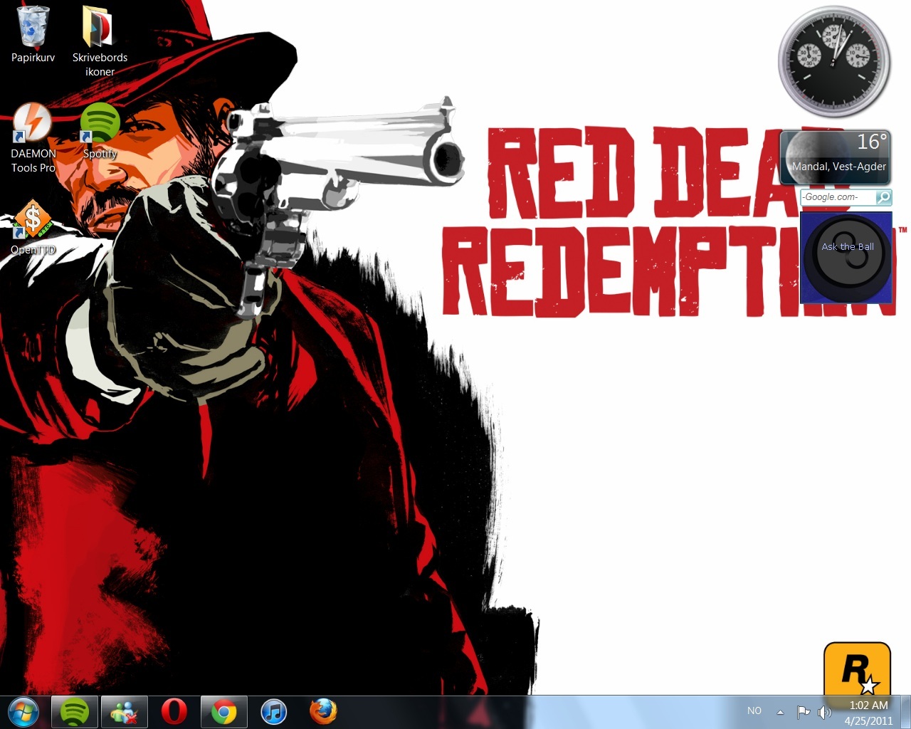Launch the OpenTTD desktop shortcut
The width and height of the screenshot is (911, 729).
coord(33,228)
